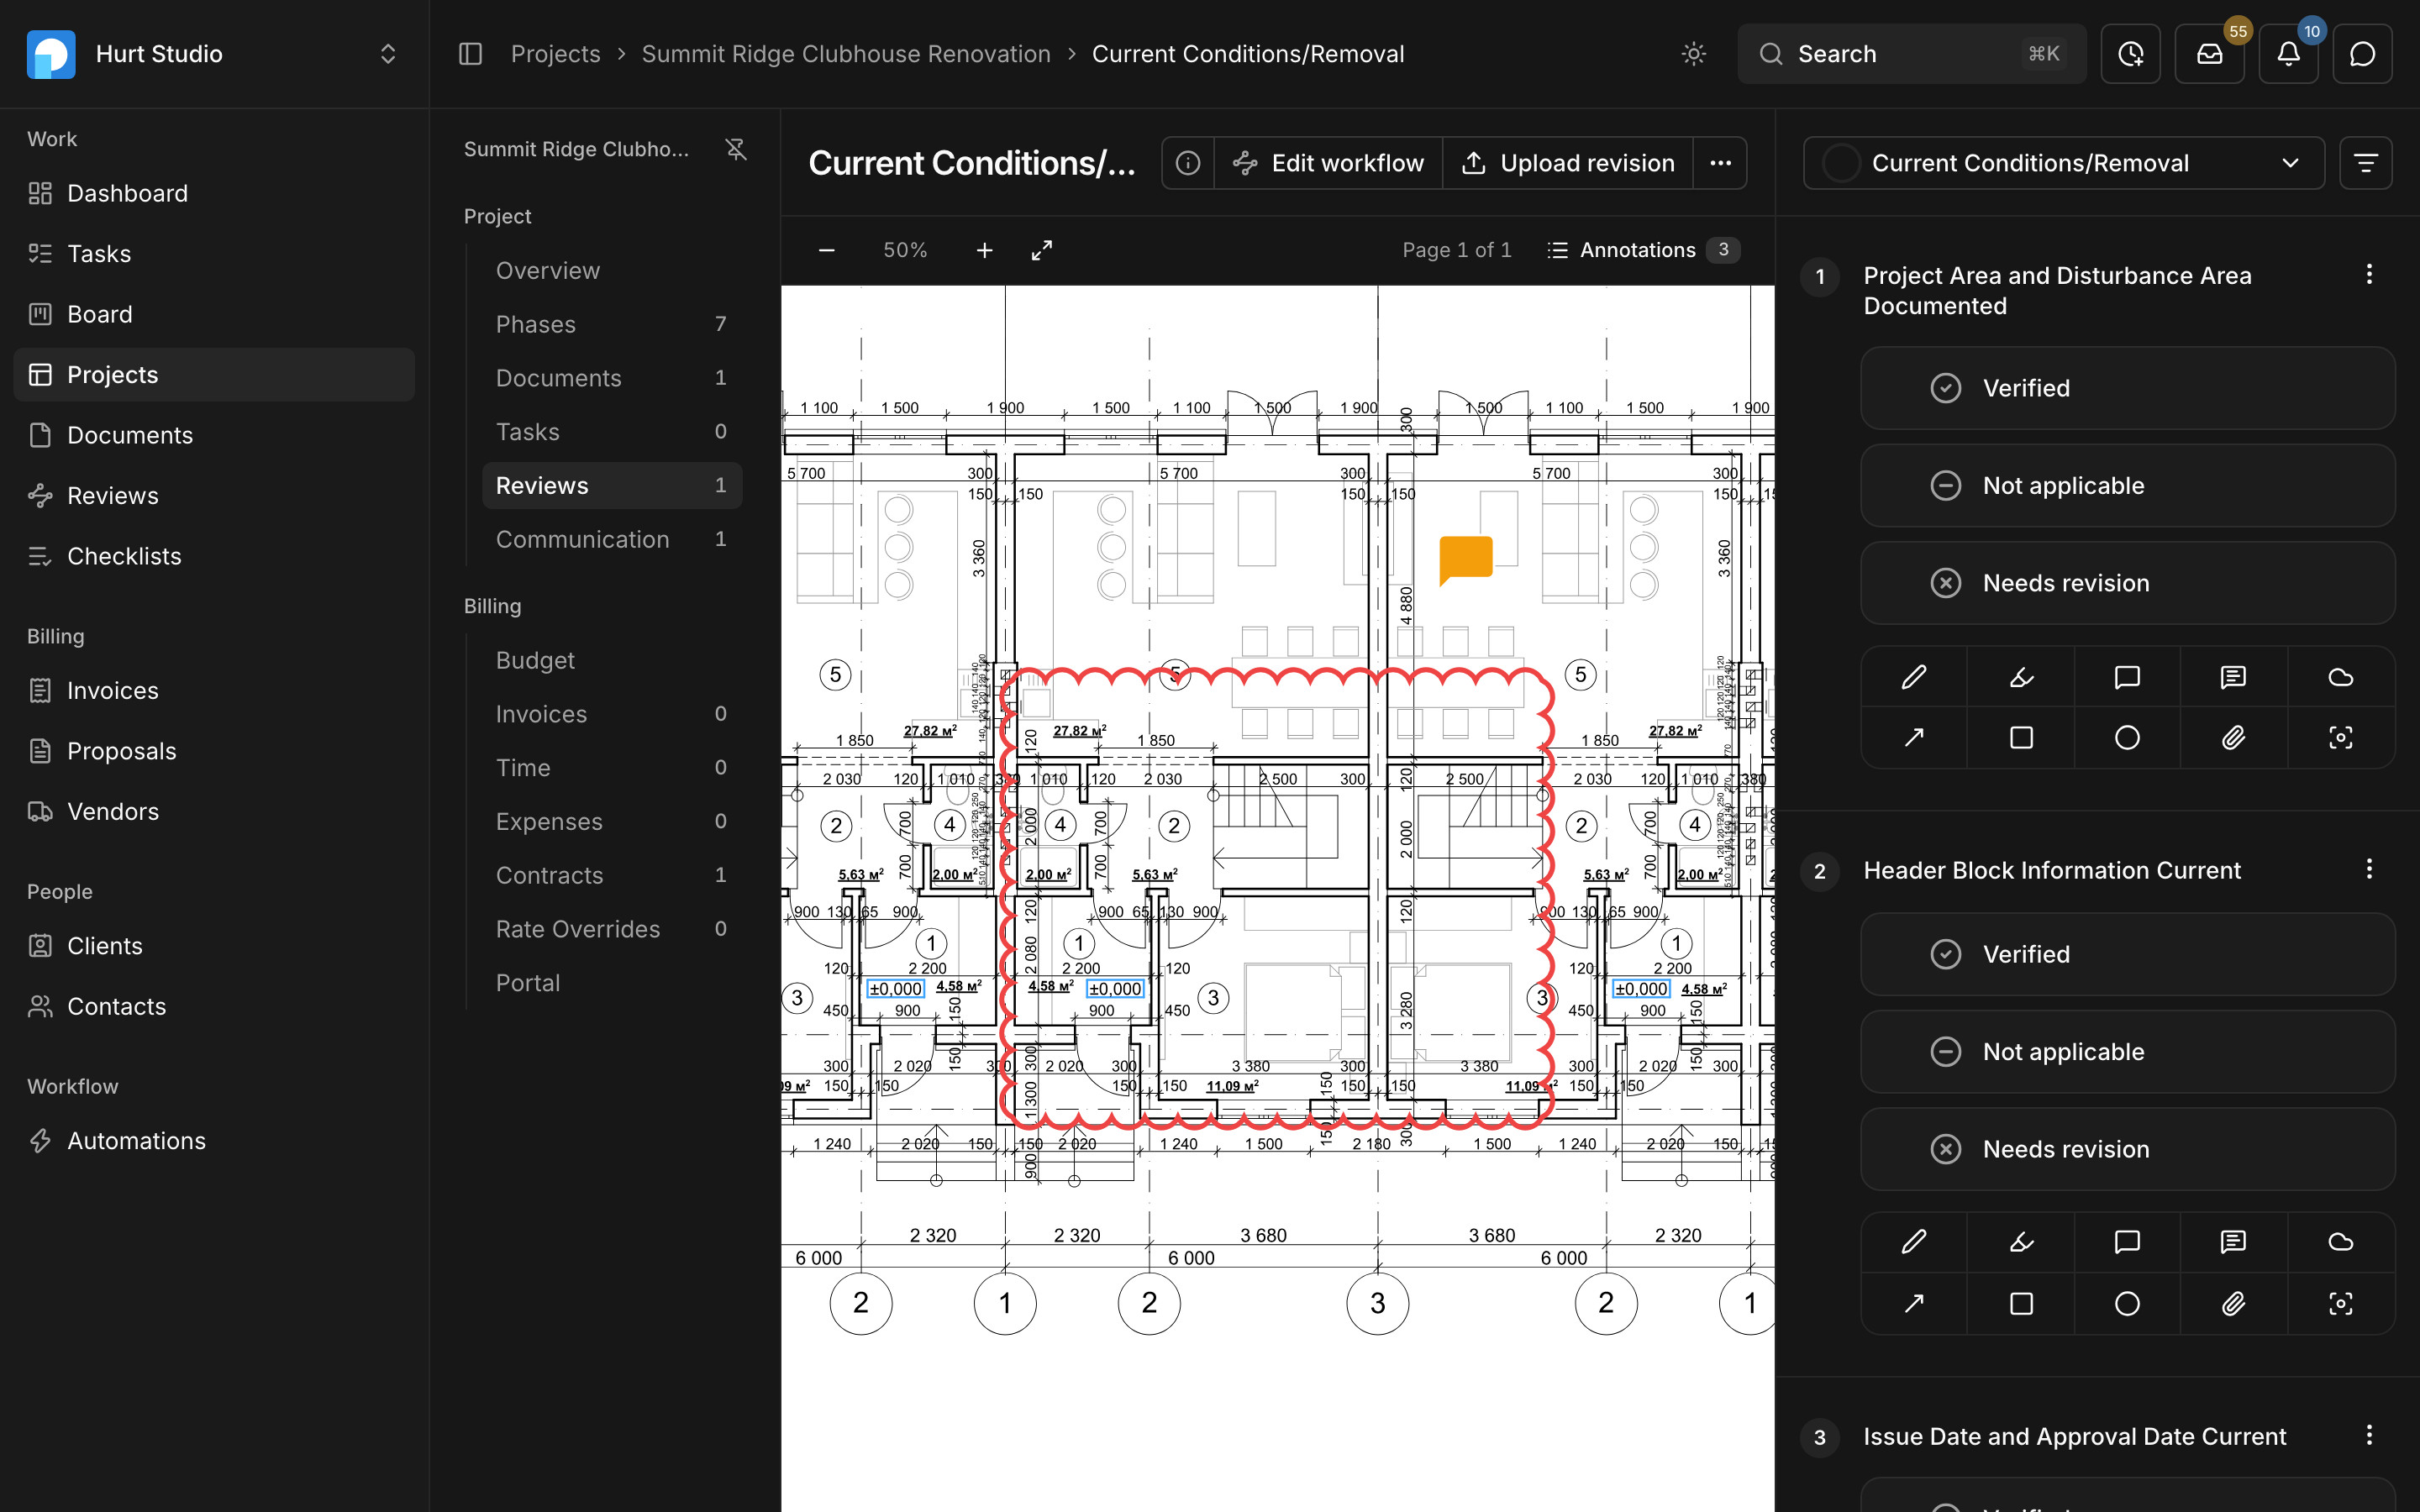
Task: Zoom out the drawing with minus icon
Action: pyautogui.click(x=826, y=250)
